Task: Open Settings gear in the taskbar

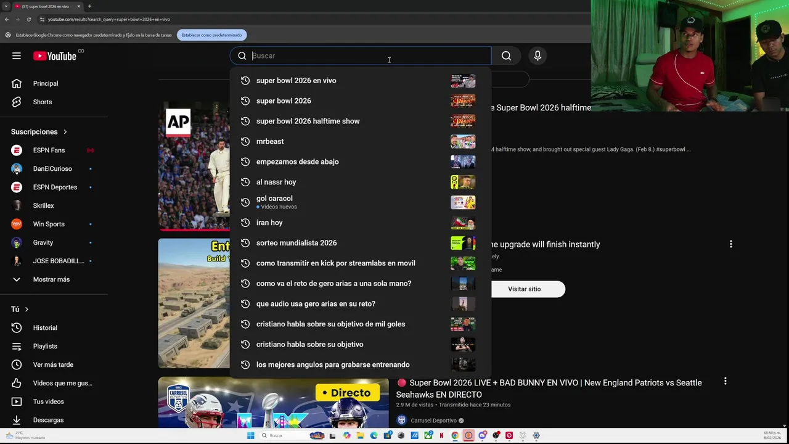Action: point(536,435)
